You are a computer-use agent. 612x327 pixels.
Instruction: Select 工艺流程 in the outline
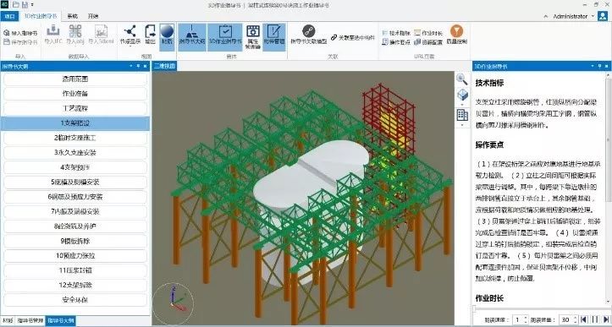click(x=75, y=108)
